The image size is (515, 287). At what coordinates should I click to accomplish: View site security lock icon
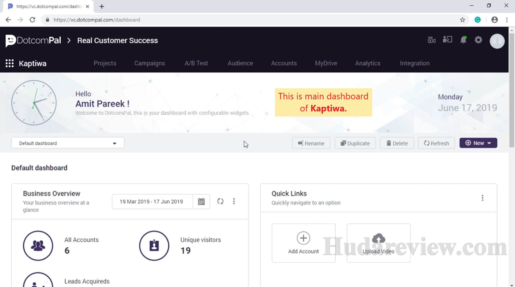47,20
